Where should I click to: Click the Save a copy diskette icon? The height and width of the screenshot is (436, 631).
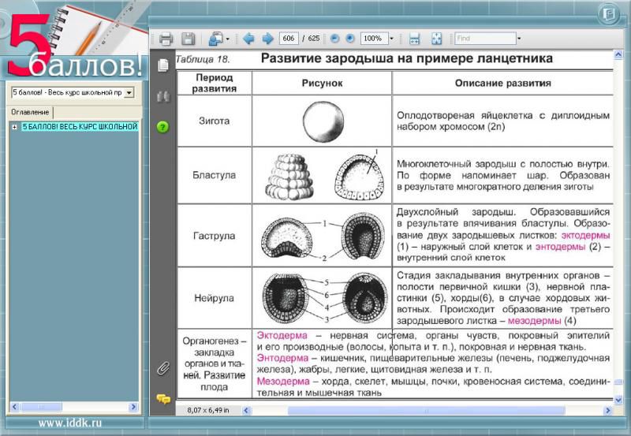[188, 39]
